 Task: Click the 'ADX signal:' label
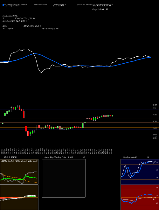point(8,29)
